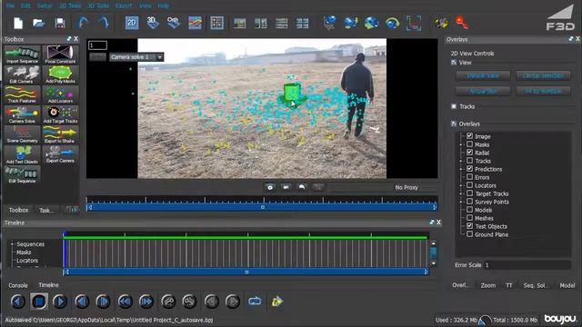Click the Timeline panel range slider bar
This screenshot has width=582, height=327.
[x=246, y=272]
